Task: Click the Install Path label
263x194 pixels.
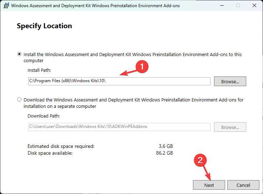Action: pos(39,70)
